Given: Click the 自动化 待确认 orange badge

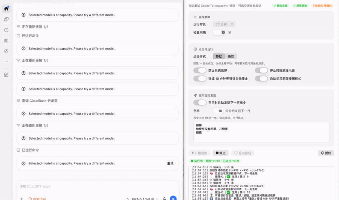Looking at the screenshot, I should pos(322,6).
